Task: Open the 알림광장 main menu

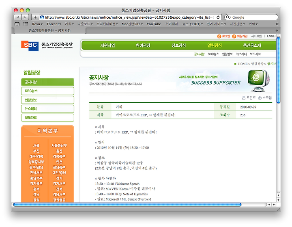Action: point(215,45)
